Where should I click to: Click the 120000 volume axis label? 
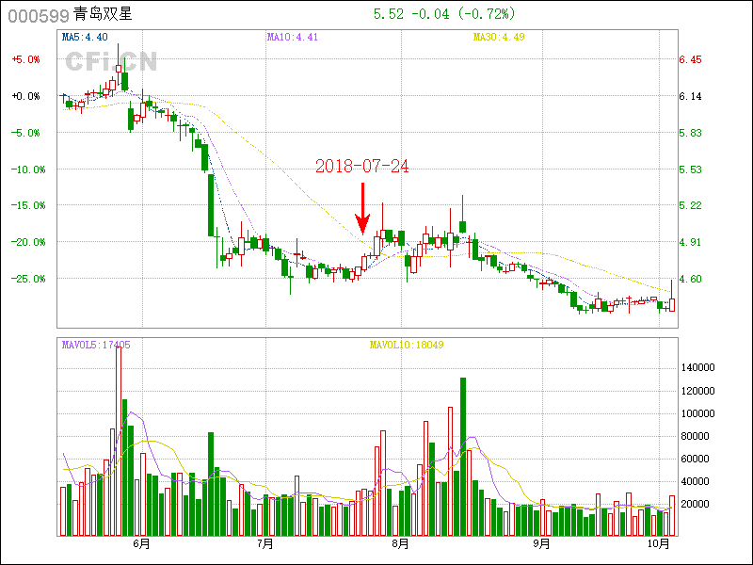click(698, 391)
